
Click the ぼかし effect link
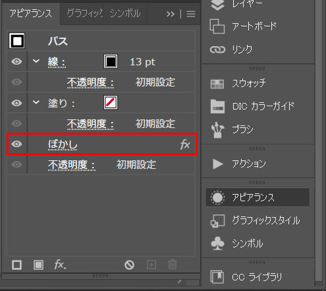pyautogui.click(x=63, y=145)
